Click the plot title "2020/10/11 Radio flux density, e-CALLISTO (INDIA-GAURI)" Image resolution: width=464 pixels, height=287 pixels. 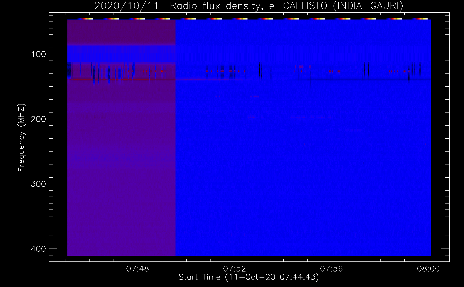[x=249, y=6]
